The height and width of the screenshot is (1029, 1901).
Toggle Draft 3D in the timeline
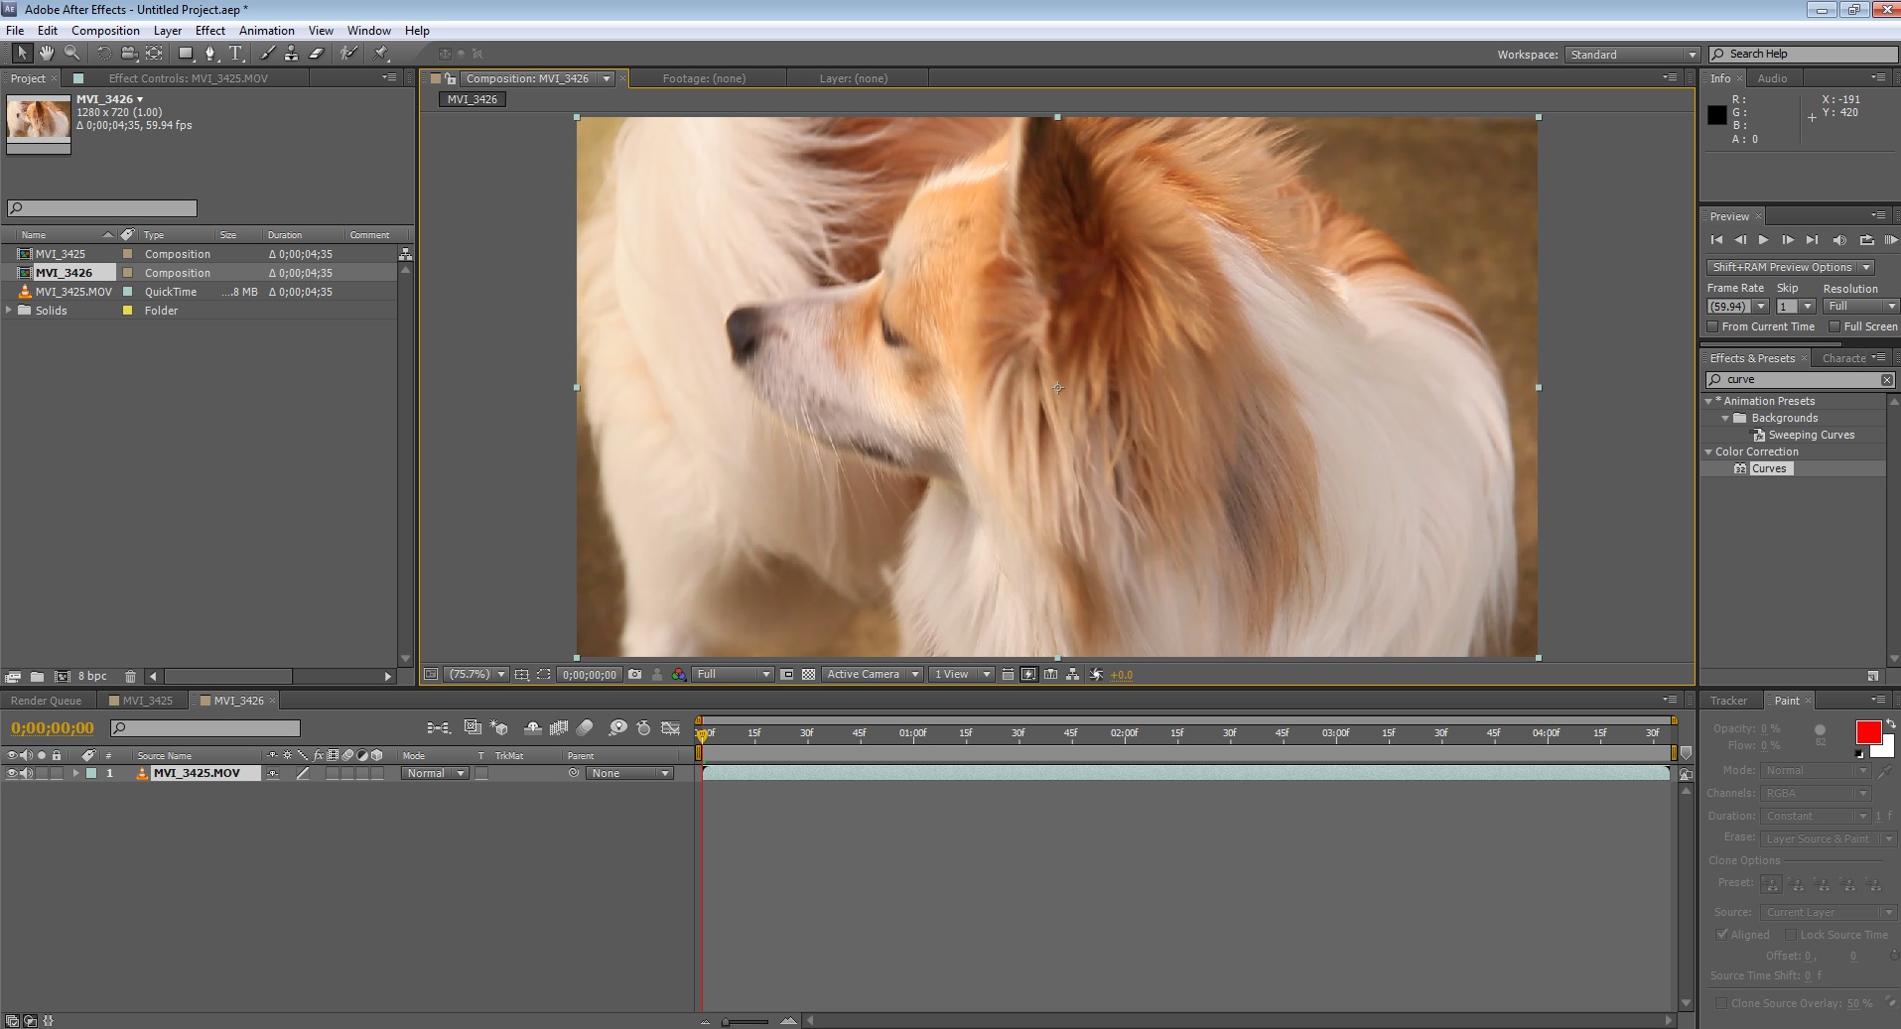499,727
